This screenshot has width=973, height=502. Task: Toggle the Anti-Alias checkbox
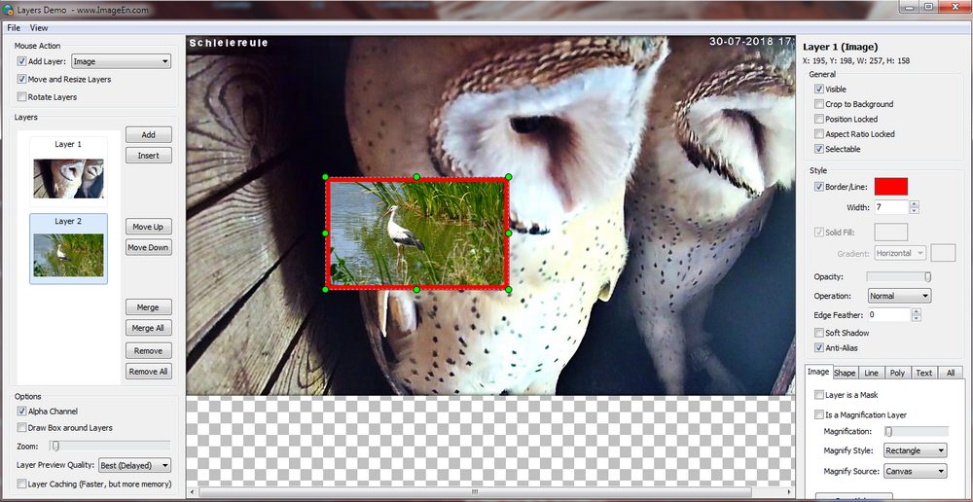(x=819, y=348)
